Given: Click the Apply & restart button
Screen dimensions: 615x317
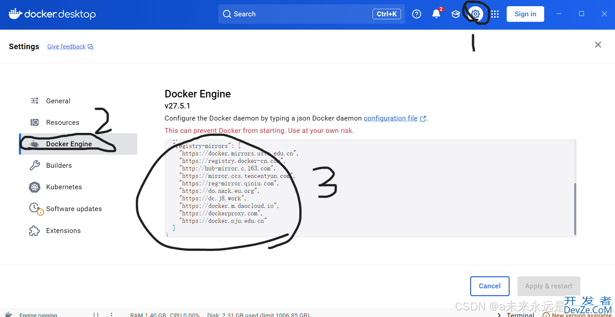Looking at the screenshot, I should point(549,286).
